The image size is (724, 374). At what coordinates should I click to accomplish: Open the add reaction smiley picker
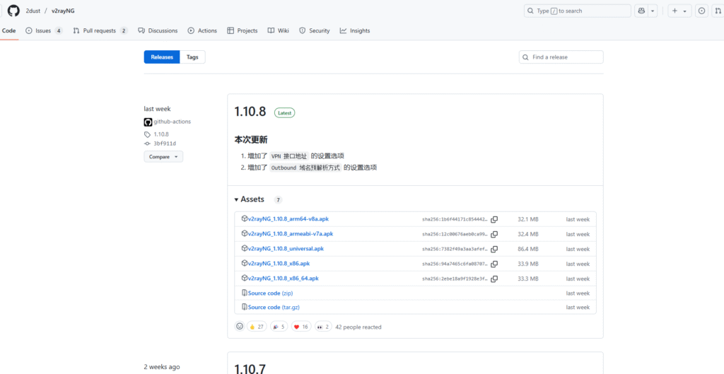pos(240,327)
